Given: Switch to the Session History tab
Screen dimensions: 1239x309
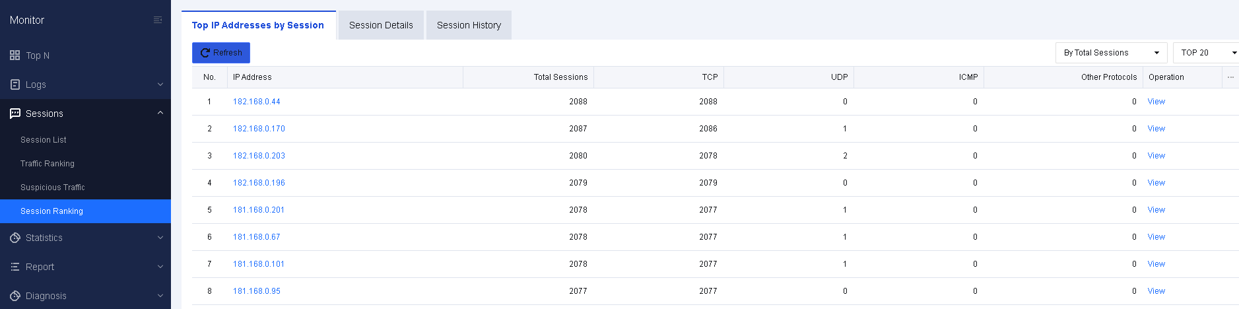Looking at the screenshot, I should pyautogui.click(x=469, y=25).
